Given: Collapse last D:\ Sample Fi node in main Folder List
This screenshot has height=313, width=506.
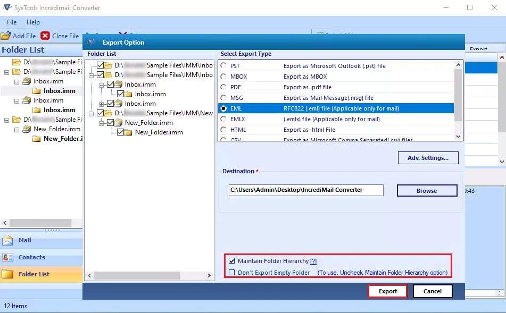Looking at the screenshot, I should pos(6,120).
